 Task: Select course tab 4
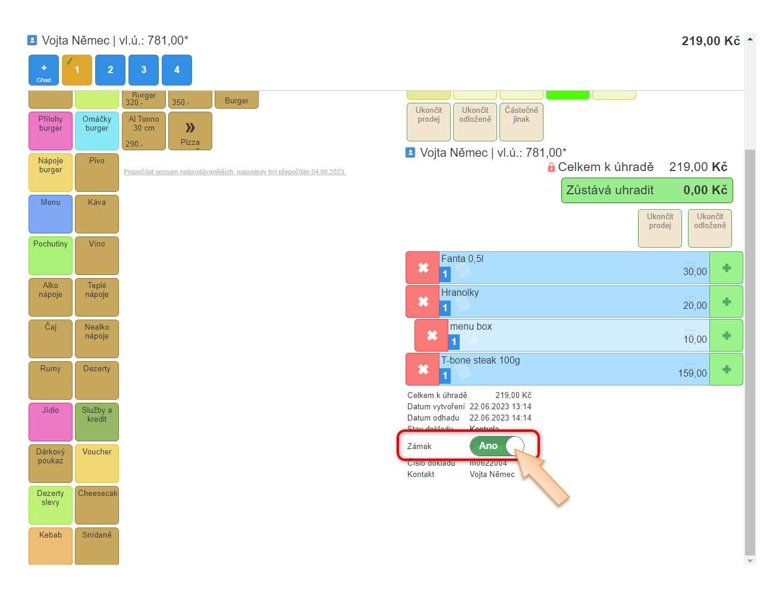[177, 70]
